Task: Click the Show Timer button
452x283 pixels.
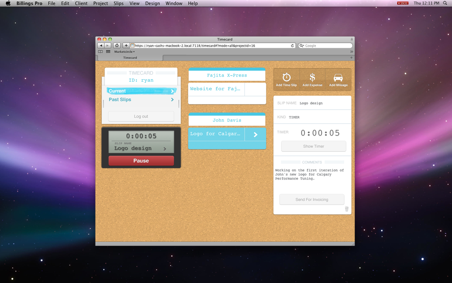Action: [313, 146]
